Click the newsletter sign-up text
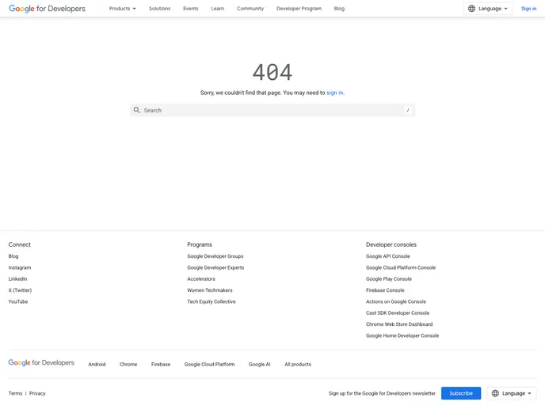This screenshot has width=545, height=405. pyautogui.click(x=382, y=393)
